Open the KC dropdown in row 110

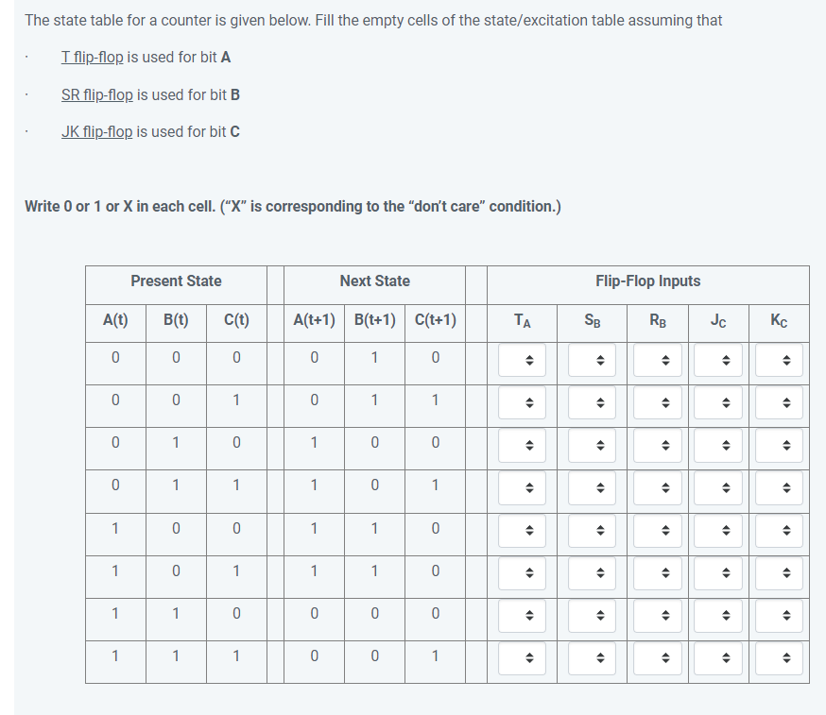(x=778, y=615)
